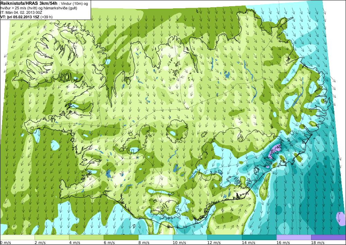Select the '16 m/s' legend label
Viewport: 346px width, 245px height.
(283, 243)
